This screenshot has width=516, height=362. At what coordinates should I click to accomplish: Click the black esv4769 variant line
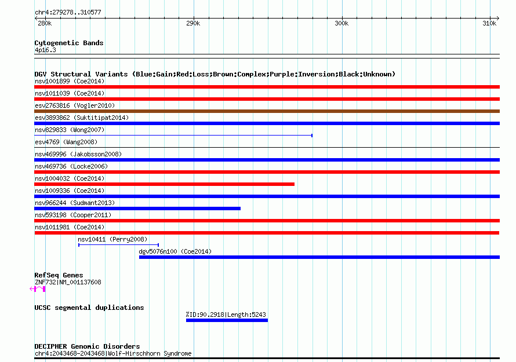(x=267, y=147)
